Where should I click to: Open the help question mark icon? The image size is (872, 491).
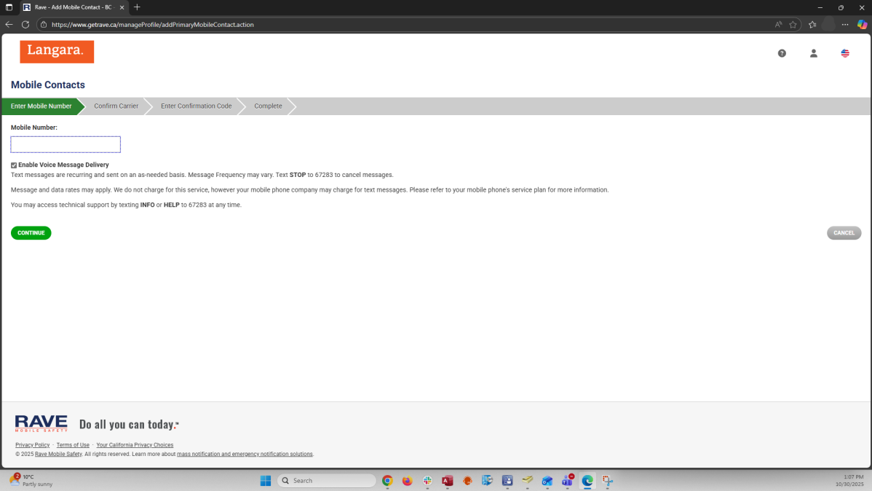point(782,53)
